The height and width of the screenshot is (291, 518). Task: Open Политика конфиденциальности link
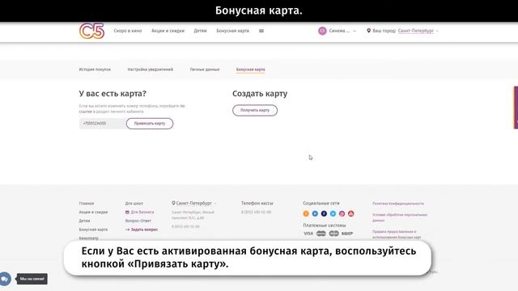click(x=397, y=204)
